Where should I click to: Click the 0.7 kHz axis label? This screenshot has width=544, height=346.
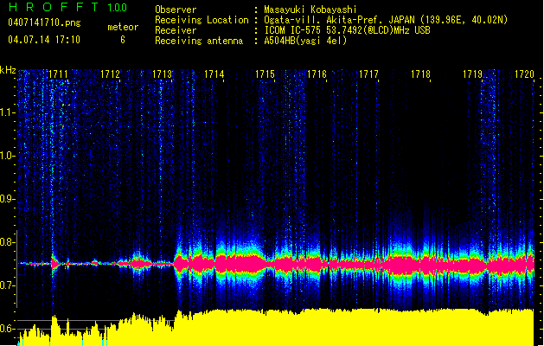(x=8, y=285)
